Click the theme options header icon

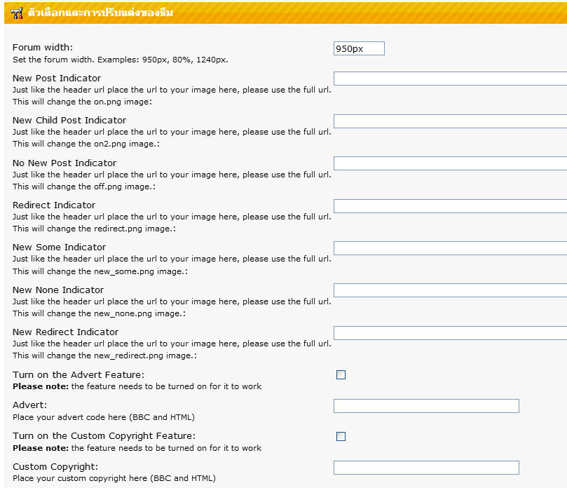18,13
